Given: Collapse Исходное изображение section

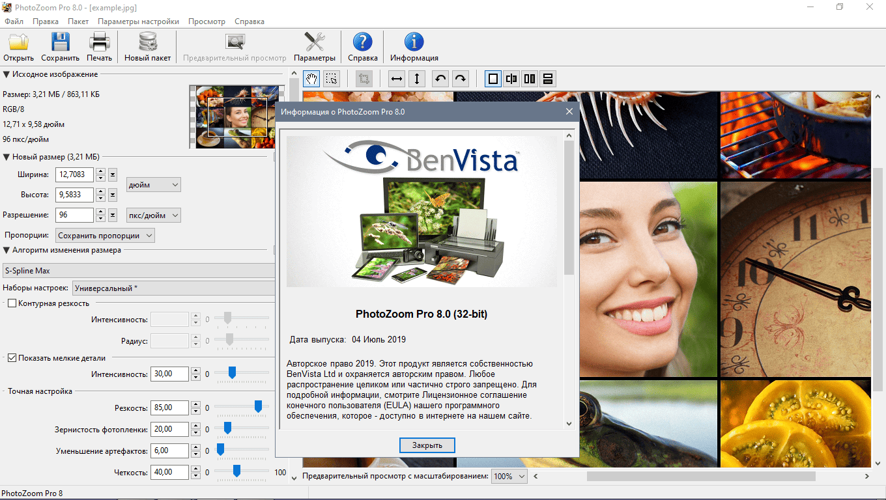Looking at the screenshot, I should pyautogui.click(x=7, y=74).
